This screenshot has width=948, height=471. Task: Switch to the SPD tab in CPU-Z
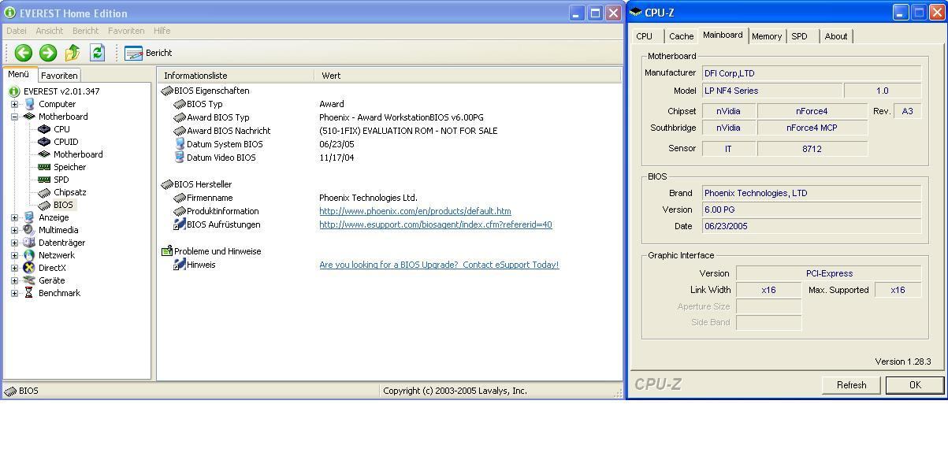(x=800, y=36)
